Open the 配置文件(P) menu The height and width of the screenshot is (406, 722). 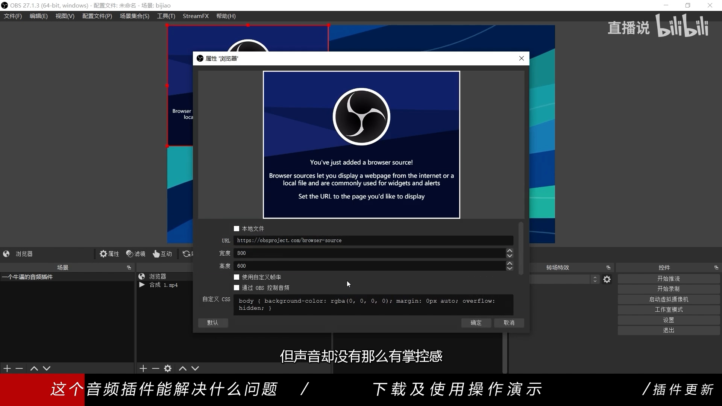click(97, 16)
